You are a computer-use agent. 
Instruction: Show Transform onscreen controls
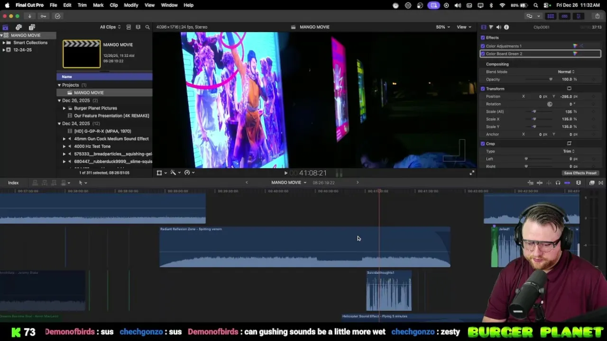click(x=569, y=89)
